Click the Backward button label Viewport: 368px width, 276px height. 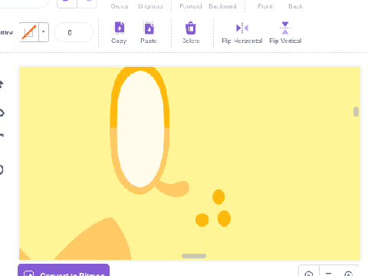(x=222, y=6)
